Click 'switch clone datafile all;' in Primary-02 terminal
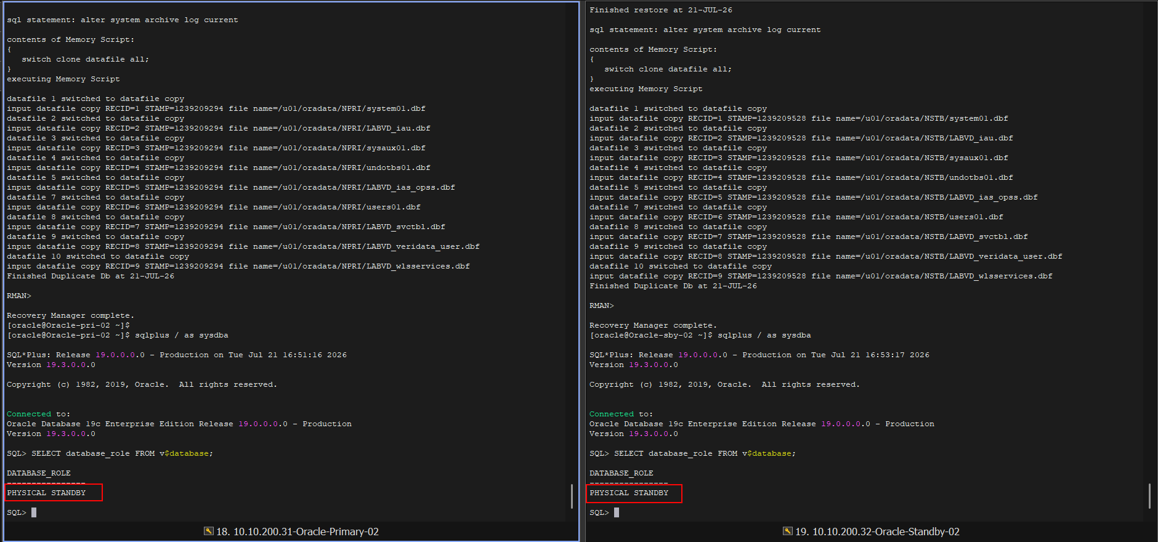 click(85, 59)
